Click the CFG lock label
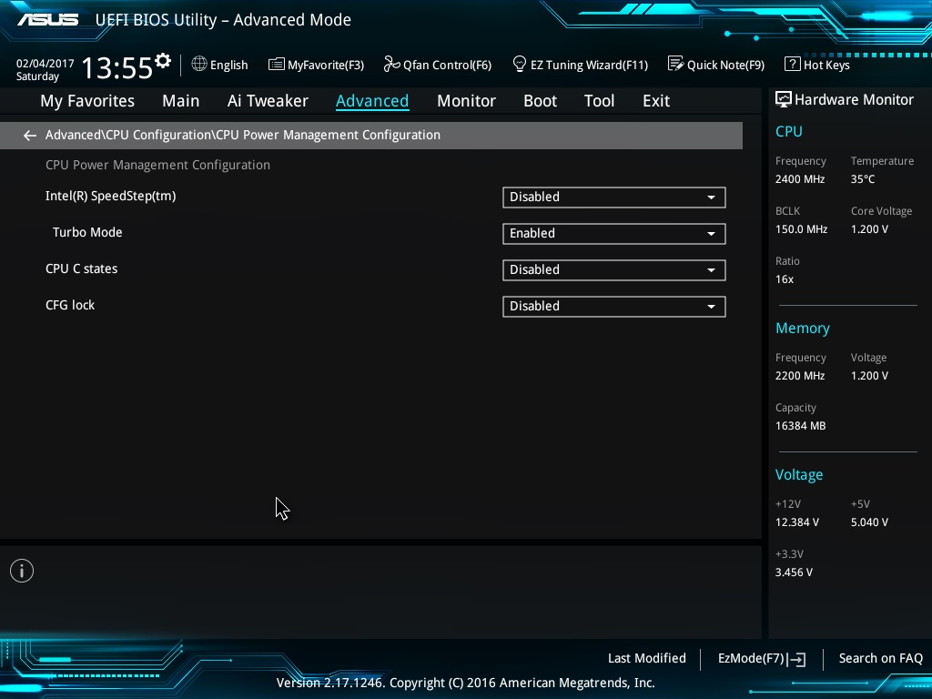The width and height of the screenshot is (932, 699). [70, 305]
